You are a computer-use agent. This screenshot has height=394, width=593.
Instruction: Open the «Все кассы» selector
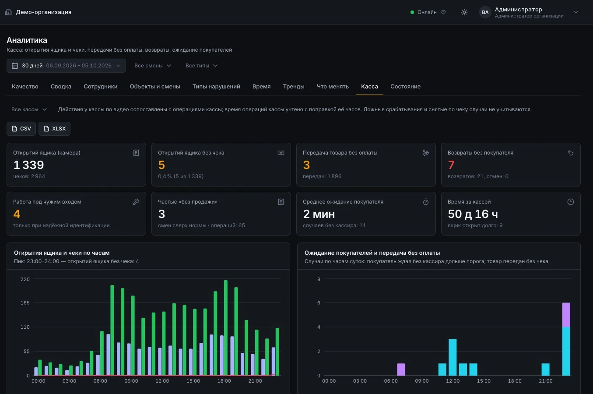(x=29, y=109)
